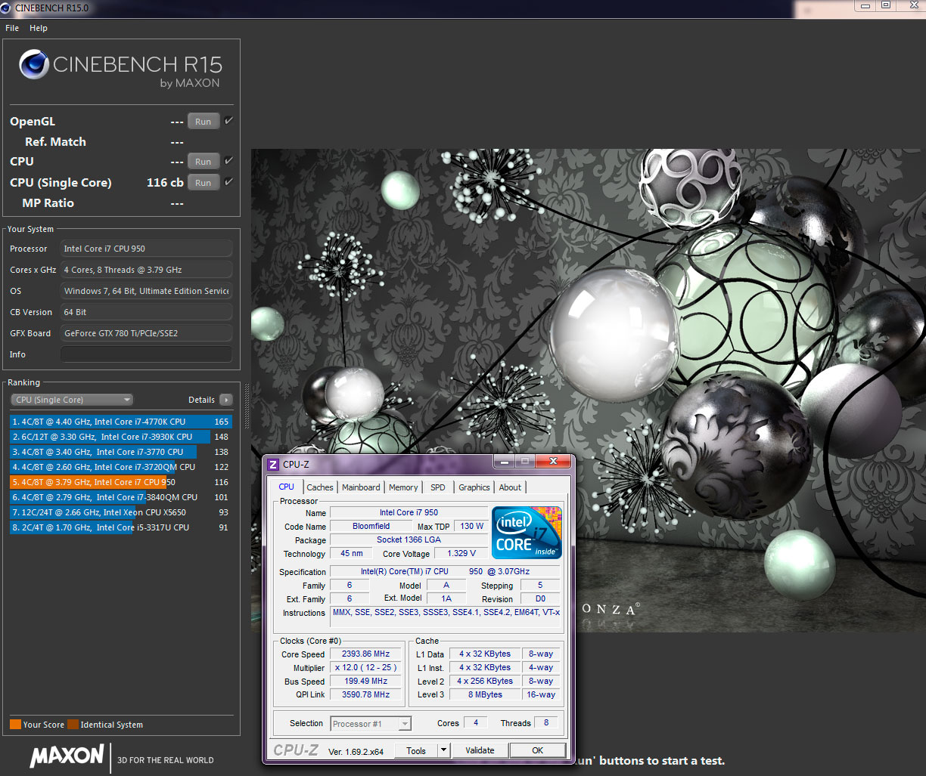Switch to the Caches tab in CPU-Z
Image resolution: width=926 pixels, height=776 pixels.
(320, 487)
